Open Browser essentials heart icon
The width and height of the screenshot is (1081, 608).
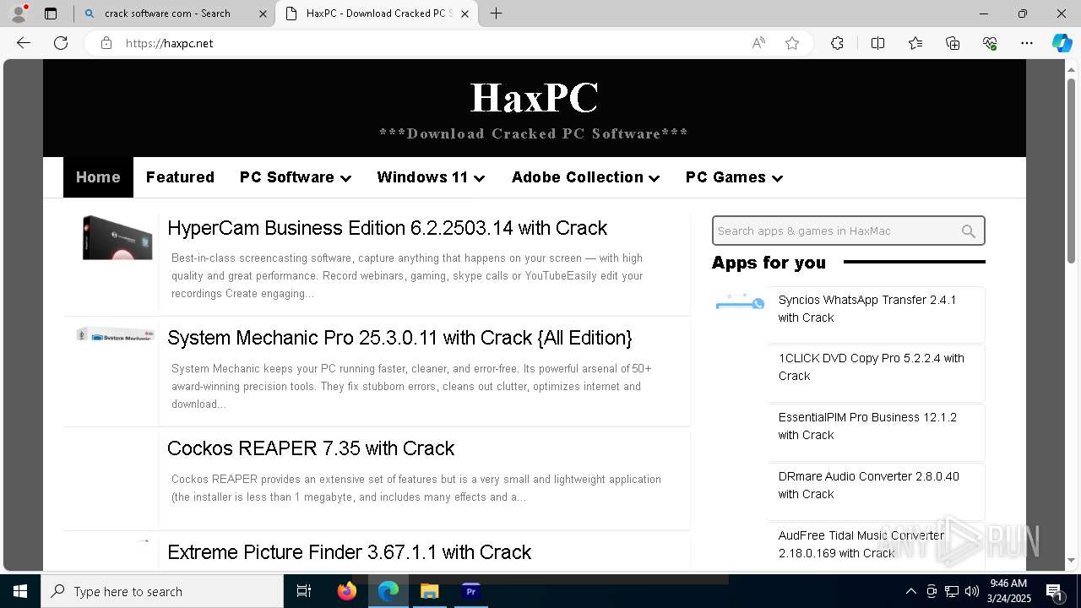990,43
